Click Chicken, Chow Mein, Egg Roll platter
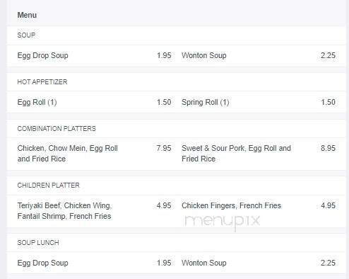Viewport: 349px width, 279px height. click(x=68, y=154)
